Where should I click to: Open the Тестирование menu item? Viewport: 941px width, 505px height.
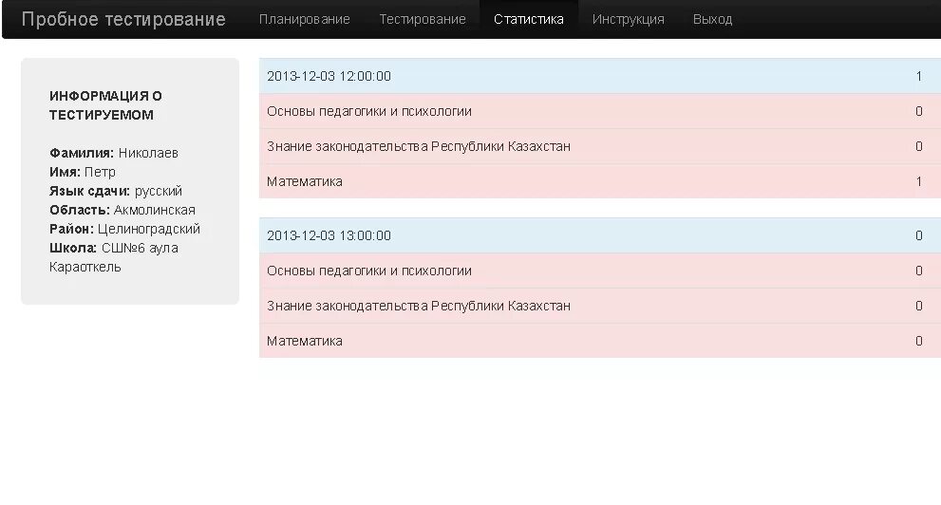click(423, 19)
